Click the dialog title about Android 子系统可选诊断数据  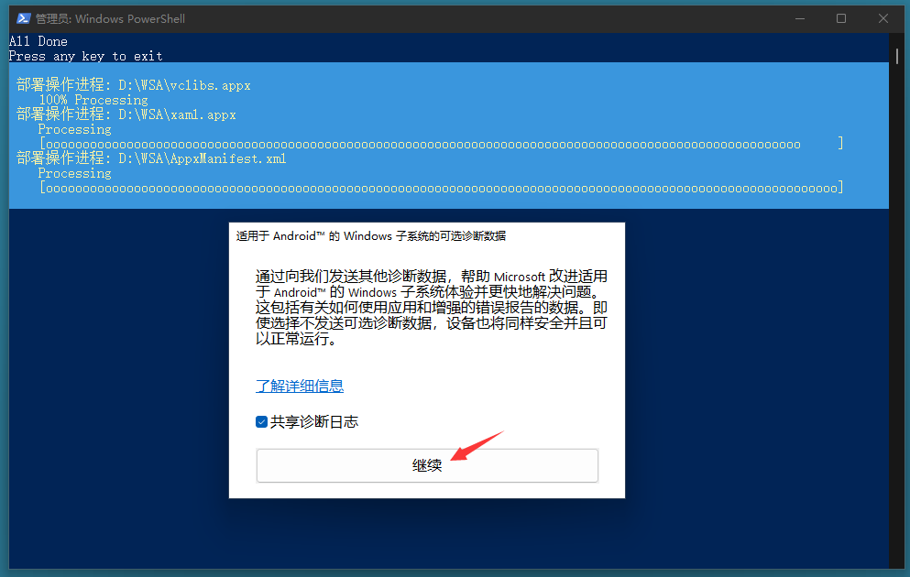pos(371,236)
